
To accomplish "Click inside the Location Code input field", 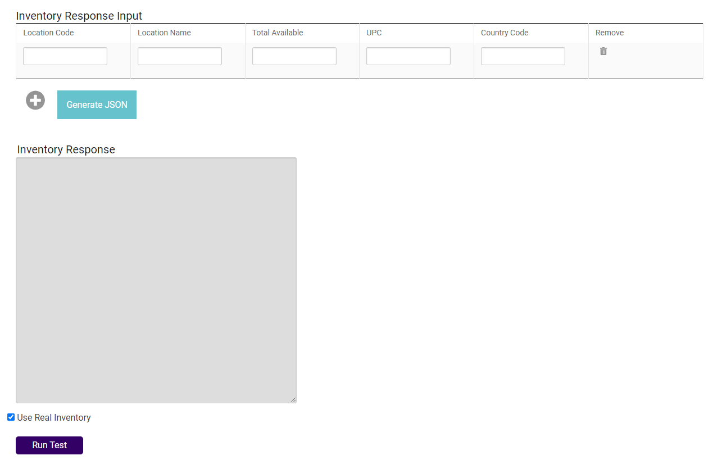I will (x=65, y=56).
